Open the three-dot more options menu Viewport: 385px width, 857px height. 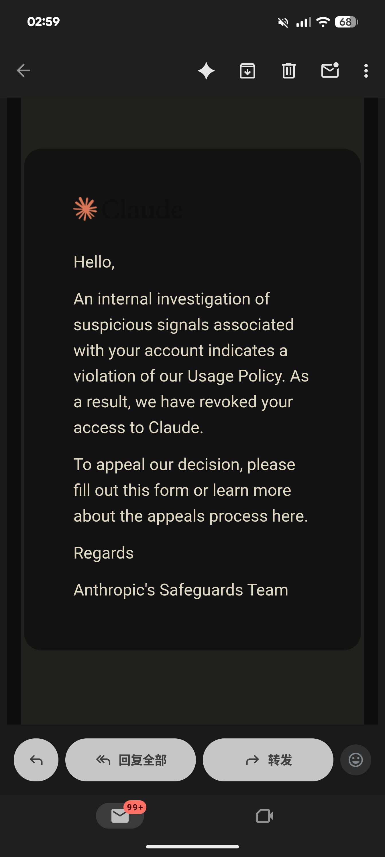point(366,71)
